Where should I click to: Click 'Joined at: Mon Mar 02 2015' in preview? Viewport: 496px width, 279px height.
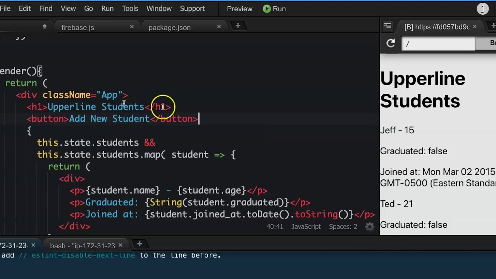click(437, 172)
